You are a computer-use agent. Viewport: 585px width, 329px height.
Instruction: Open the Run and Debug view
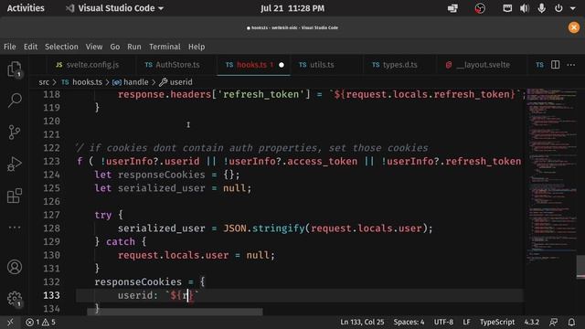[15, 164]
